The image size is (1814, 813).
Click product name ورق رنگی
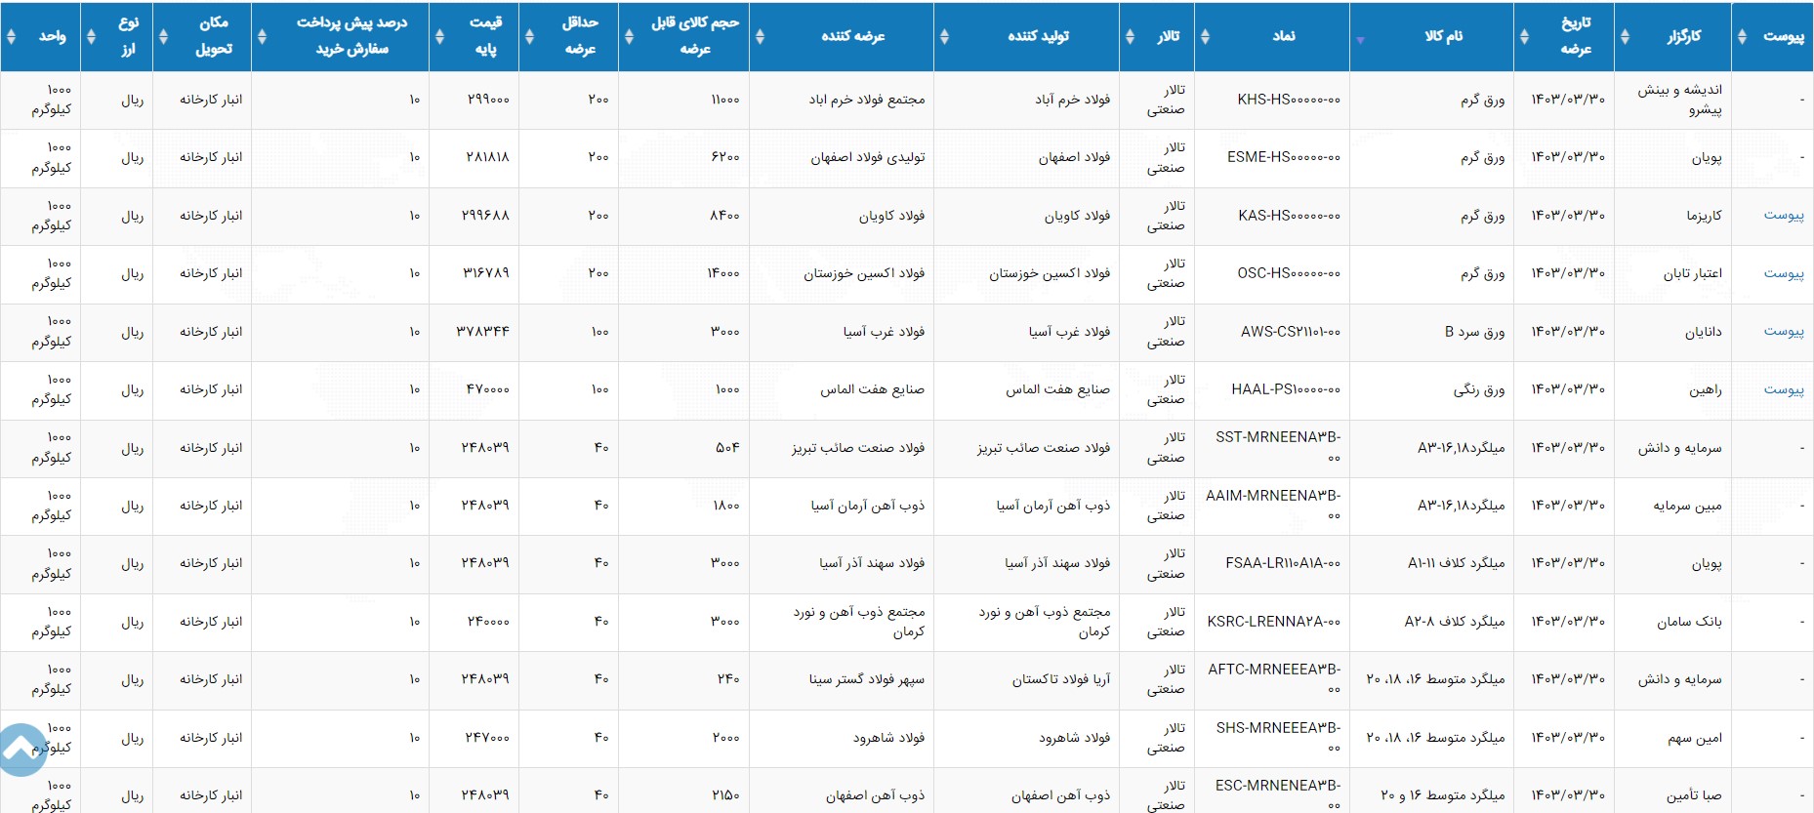tap(1479, 389)
